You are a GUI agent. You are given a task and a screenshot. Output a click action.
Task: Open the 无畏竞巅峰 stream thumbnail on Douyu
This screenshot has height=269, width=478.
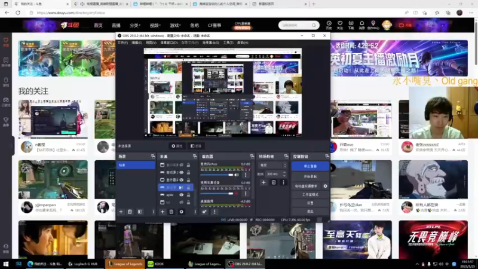pos(433,240)
